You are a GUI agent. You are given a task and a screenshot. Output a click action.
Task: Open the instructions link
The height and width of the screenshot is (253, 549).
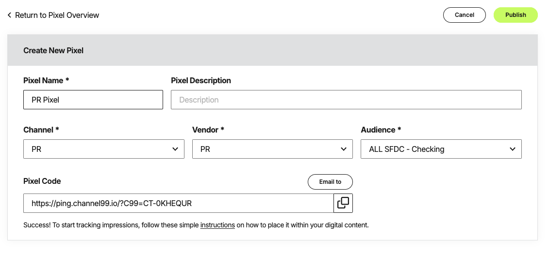(x=217, y=225)
